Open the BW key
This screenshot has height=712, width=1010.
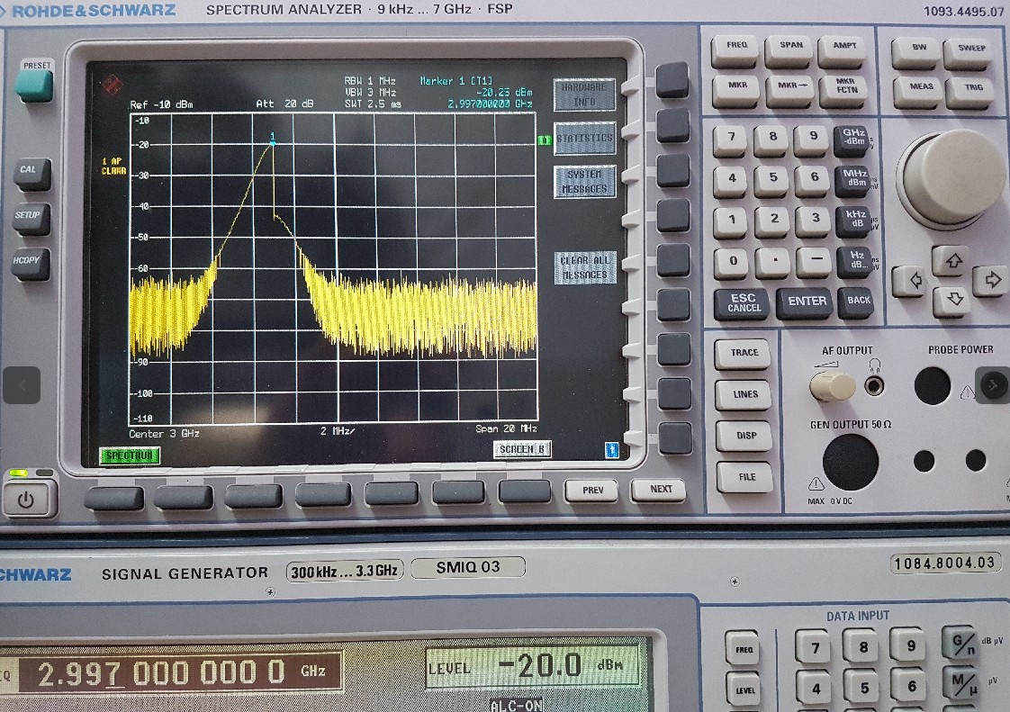pyautogui.click(x=916, y=53)
